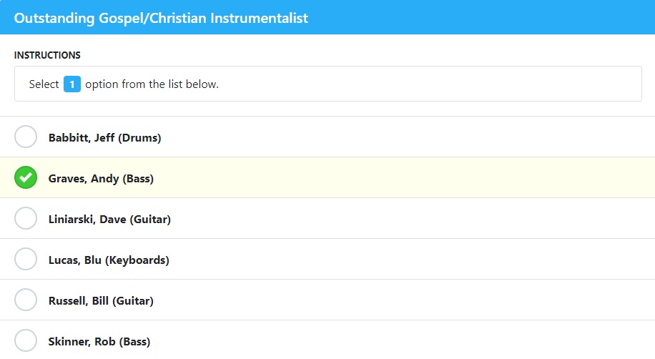Image resolution: width=655 pixels, height=359 pixels.
Task: Click blank area of the Lucas, Blu row
Action: pyautogui.click(x=409, y=259)
